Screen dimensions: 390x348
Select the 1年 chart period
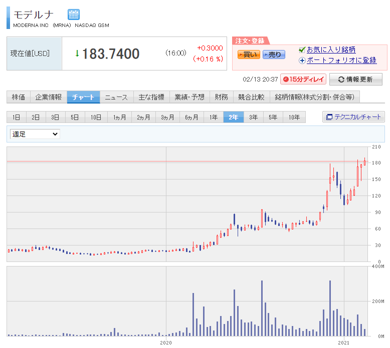pyautogui.click(x=214, y=117)
